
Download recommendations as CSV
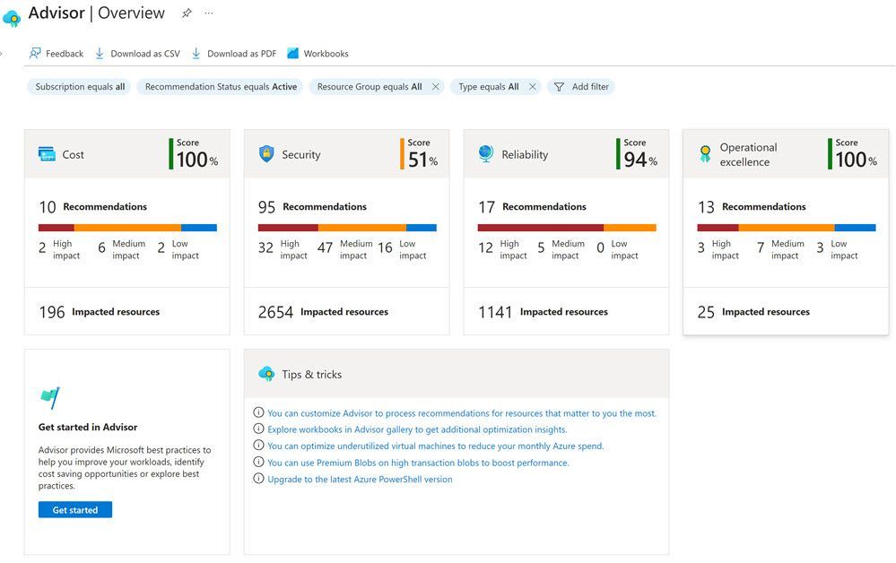click(x=138, y=54)
